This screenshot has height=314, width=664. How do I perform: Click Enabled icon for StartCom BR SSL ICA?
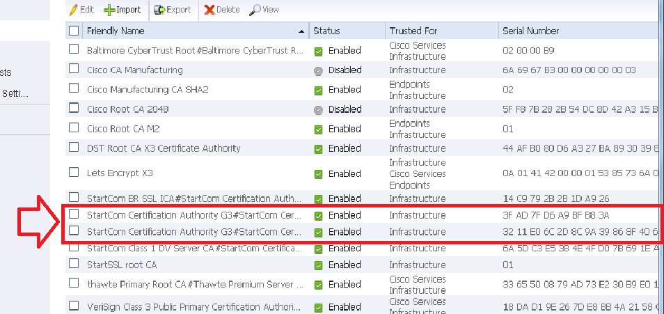click(319, 199)
